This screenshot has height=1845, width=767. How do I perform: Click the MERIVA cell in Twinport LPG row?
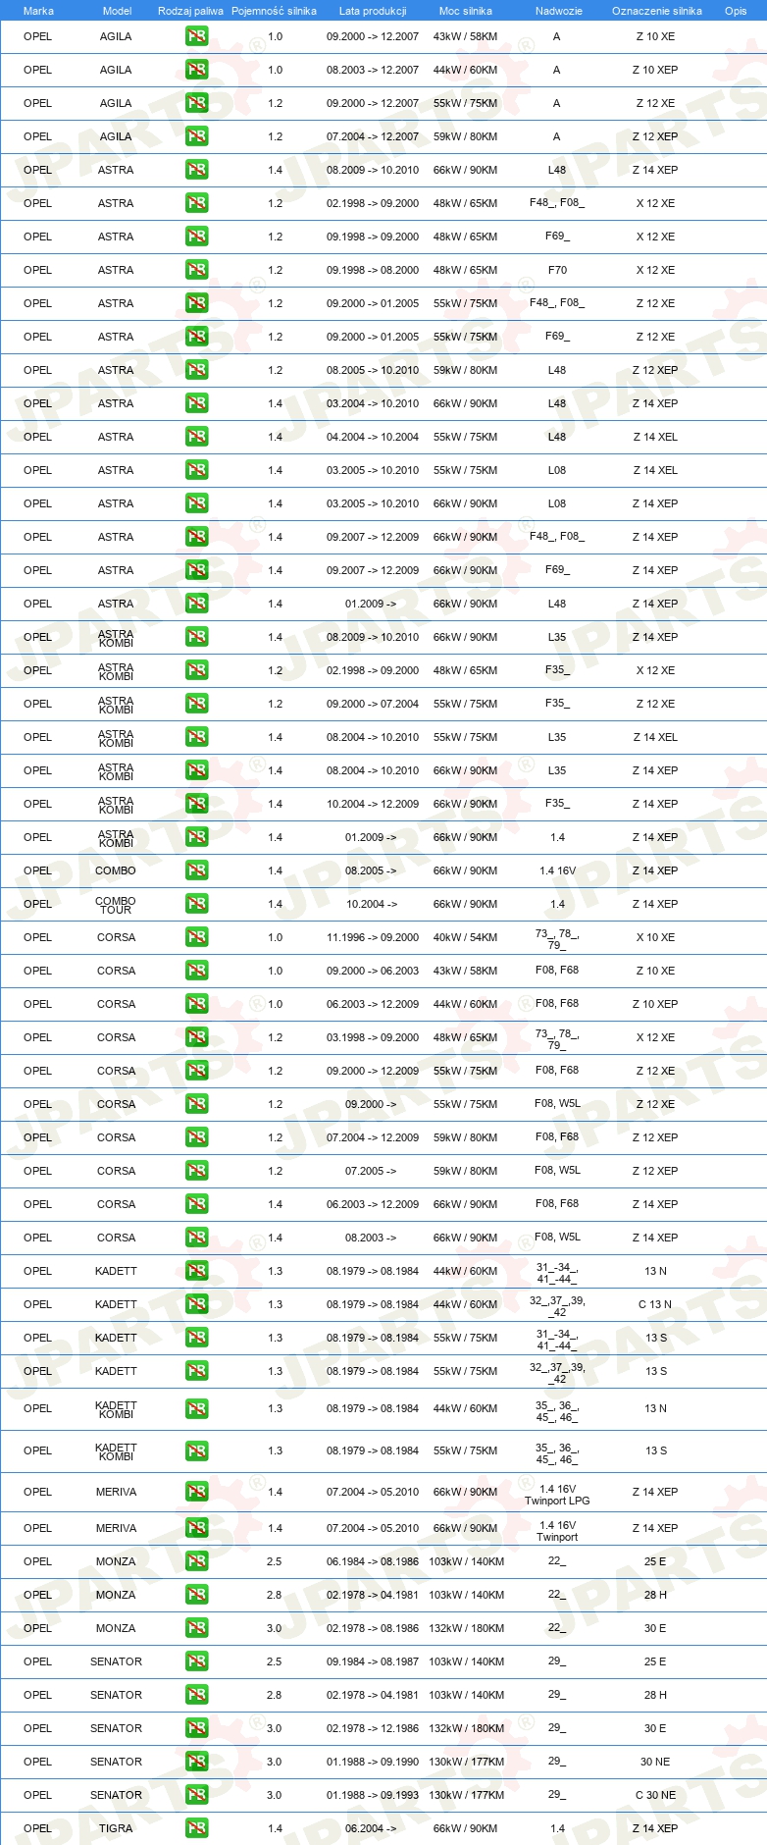coord(116,1492)
